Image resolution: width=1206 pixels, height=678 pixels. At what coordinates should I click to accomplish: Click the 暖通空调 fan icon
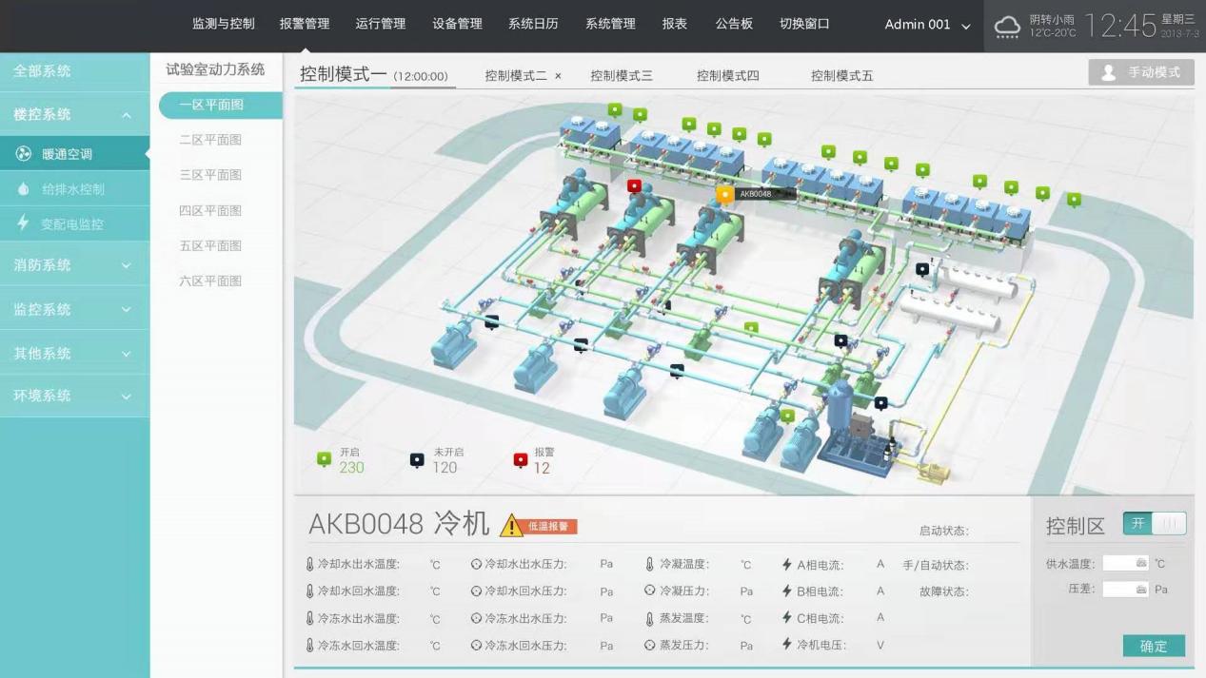pyautogui.click(x=24, y=154)
